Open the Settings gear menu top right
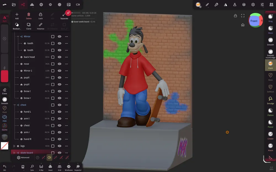 (253, 5)
